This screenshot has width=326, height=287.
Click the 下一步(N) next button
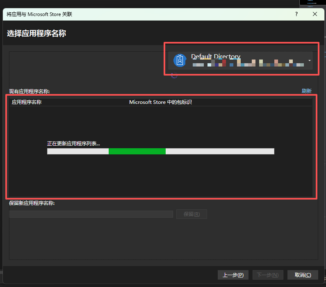(x=268, y=275)
